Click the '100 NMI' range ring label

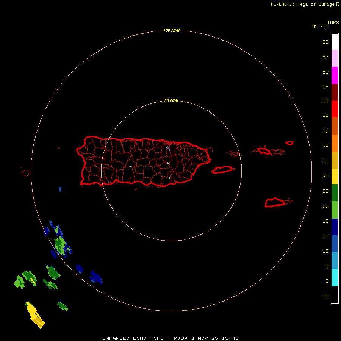[171, 30]
